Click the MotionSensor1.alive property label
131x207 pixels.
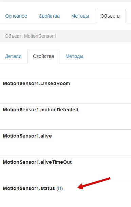(27, 136)
